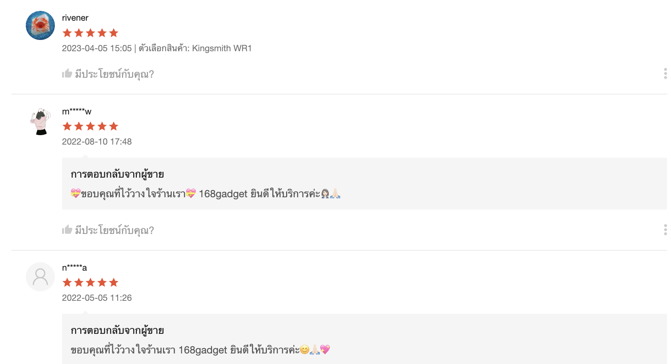Click thumbs-up icon on m*****w's review
671x364 pixels.
point(67,230)
